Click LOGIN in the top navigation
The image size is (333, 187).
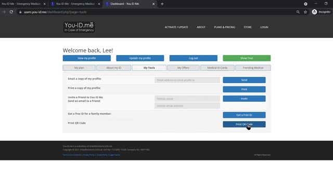[264, 27]
